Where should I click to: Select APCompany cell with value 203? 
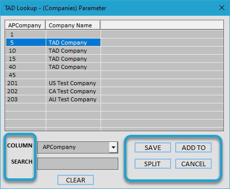[25, 99]
